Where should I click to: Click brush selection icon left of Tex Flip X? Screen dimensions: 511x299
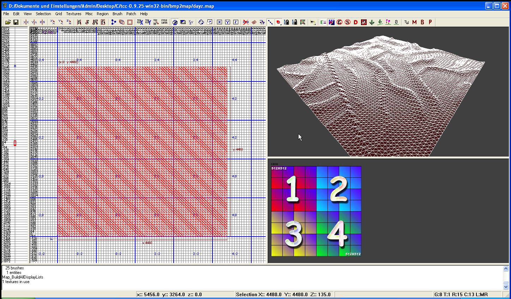click(x=103, y=22)
